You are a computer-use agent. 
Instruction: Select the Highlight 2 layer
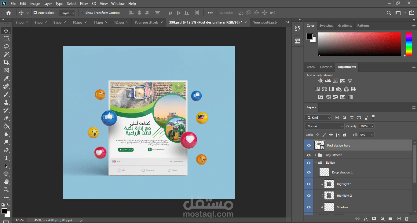click(x=344, y=196)
